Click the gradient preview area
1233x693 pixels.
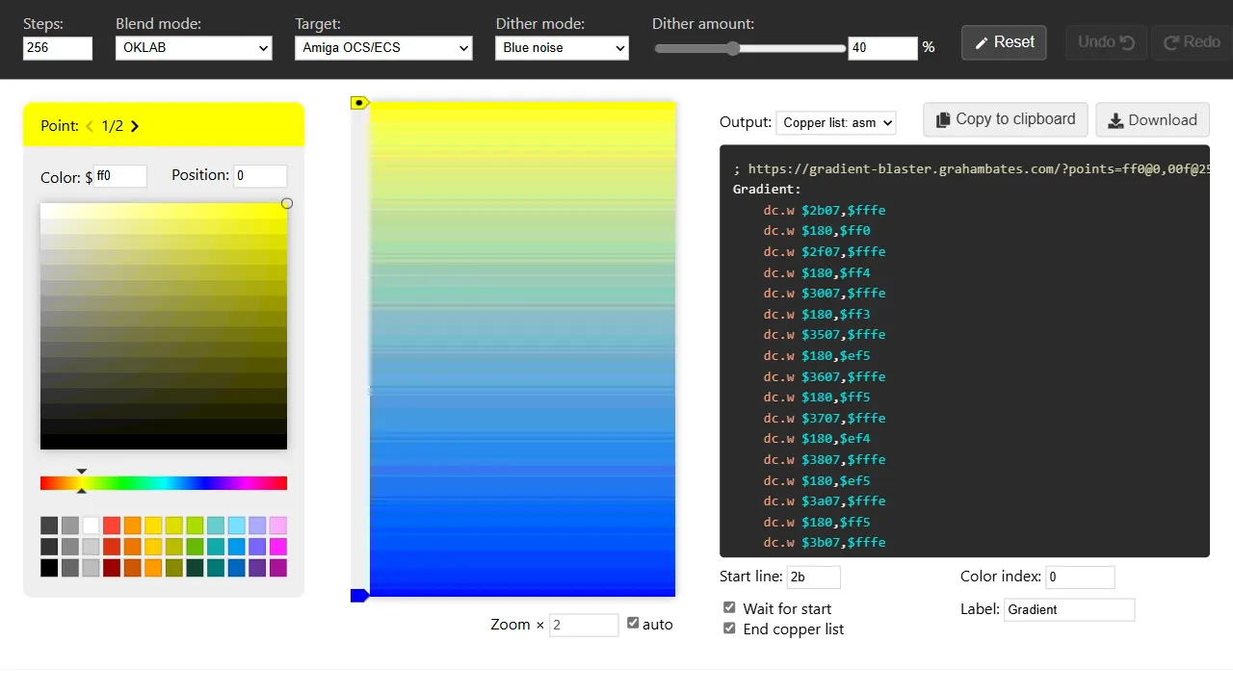(522, 349)
